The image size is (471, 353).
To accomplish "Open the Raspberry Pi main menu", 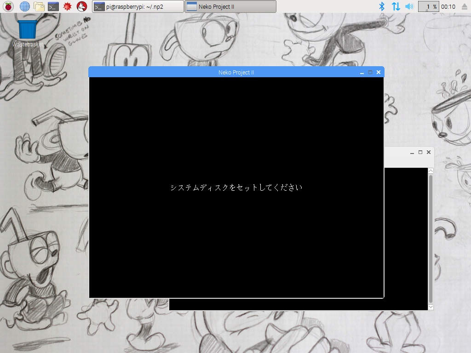I will (8, 6).
